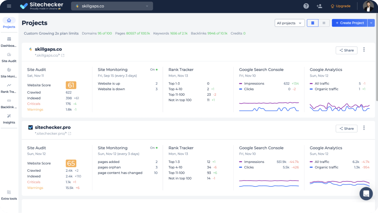Image resolution: width=378 pixels, height=213 pixels.
Task: Click Criticals in sitechecker.pro Site Audit
Action: pos(34,182)
